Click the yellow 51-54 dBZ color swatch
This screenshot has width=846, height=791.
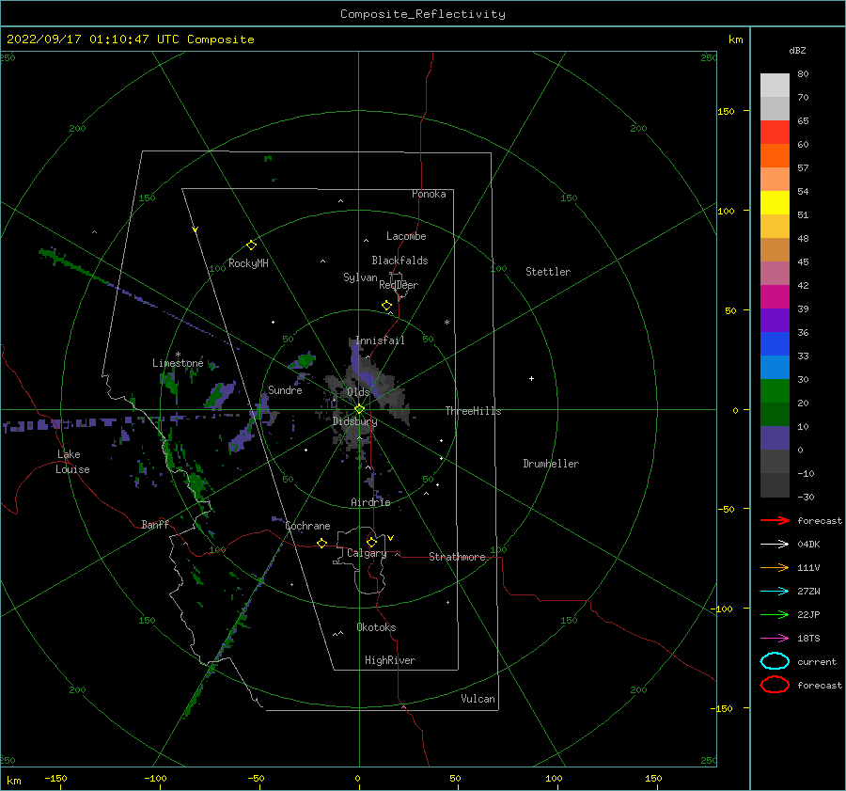[775, 202]
